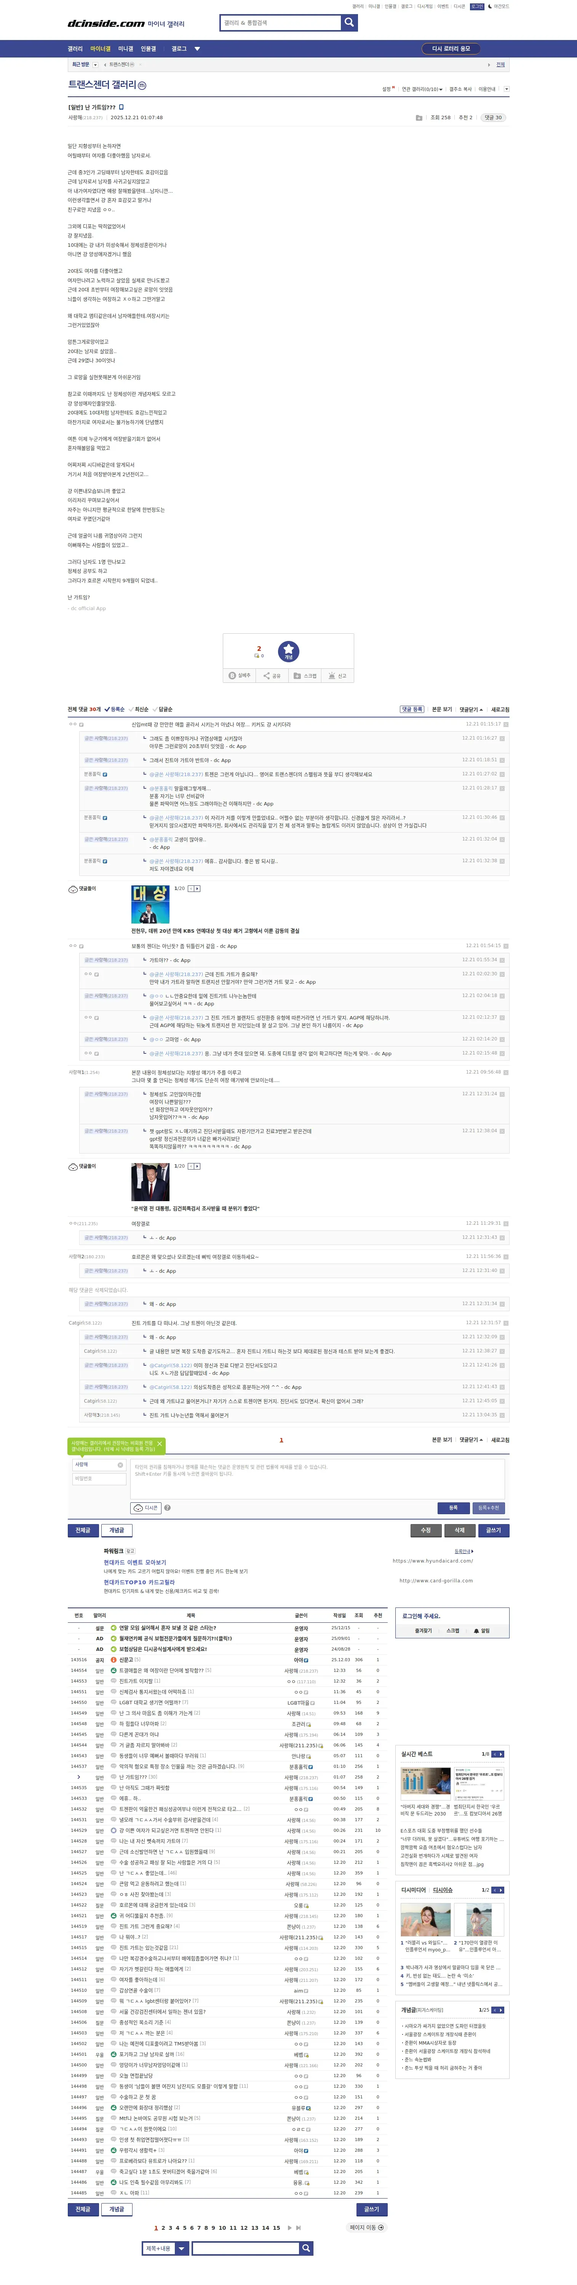Screen dimensions: 577x2285
Task: Click the 등록 comment submit button
Action: click(453, 1508)
